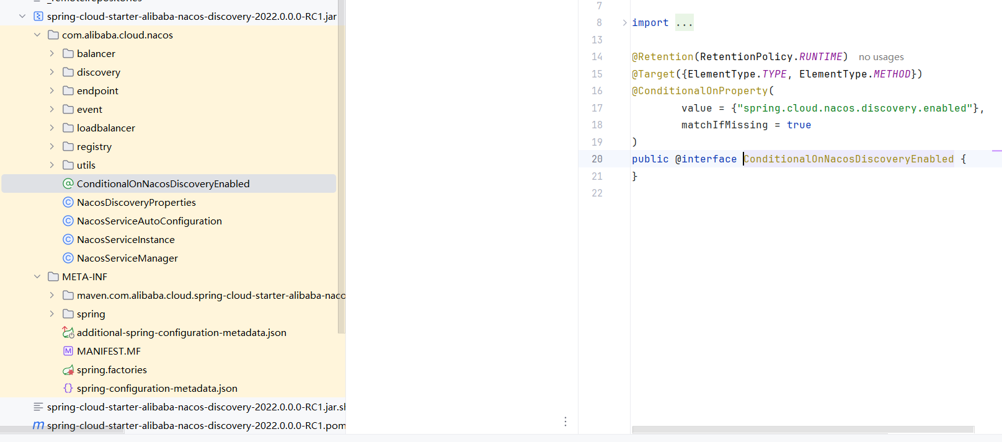Collapse the nacos-discovery jar tree node
The image size is (1002, 442).
coord(22,16)
